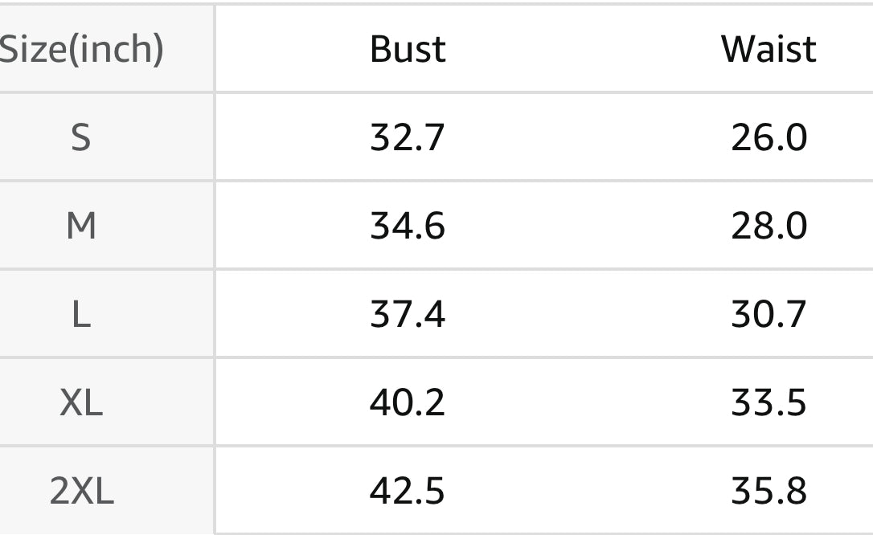873x535 pixels.
Task: Click the L size row label
Action: coord(81,314)
